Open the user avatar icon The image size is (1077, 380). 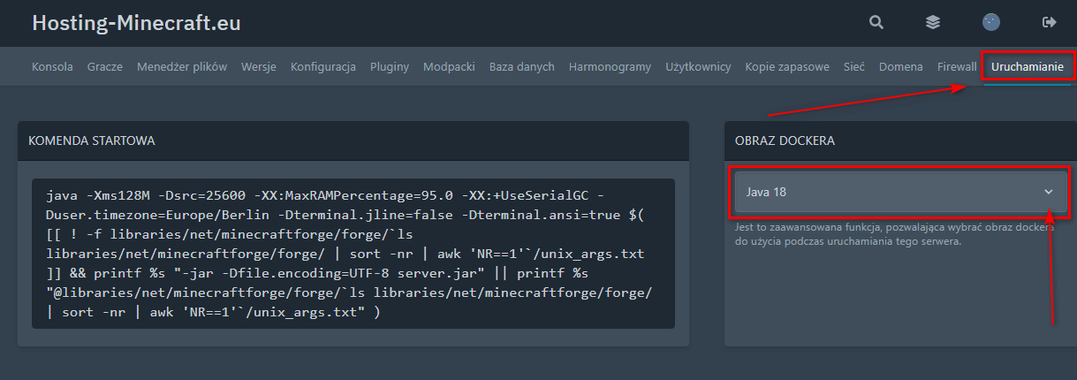click(991, 22)
